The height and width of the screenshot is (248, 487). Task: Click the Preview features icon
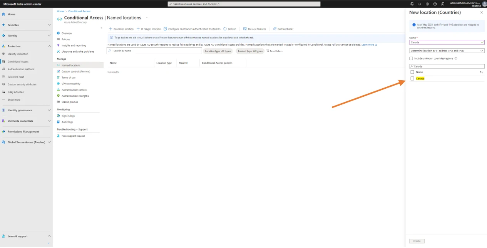pos(245,29)
